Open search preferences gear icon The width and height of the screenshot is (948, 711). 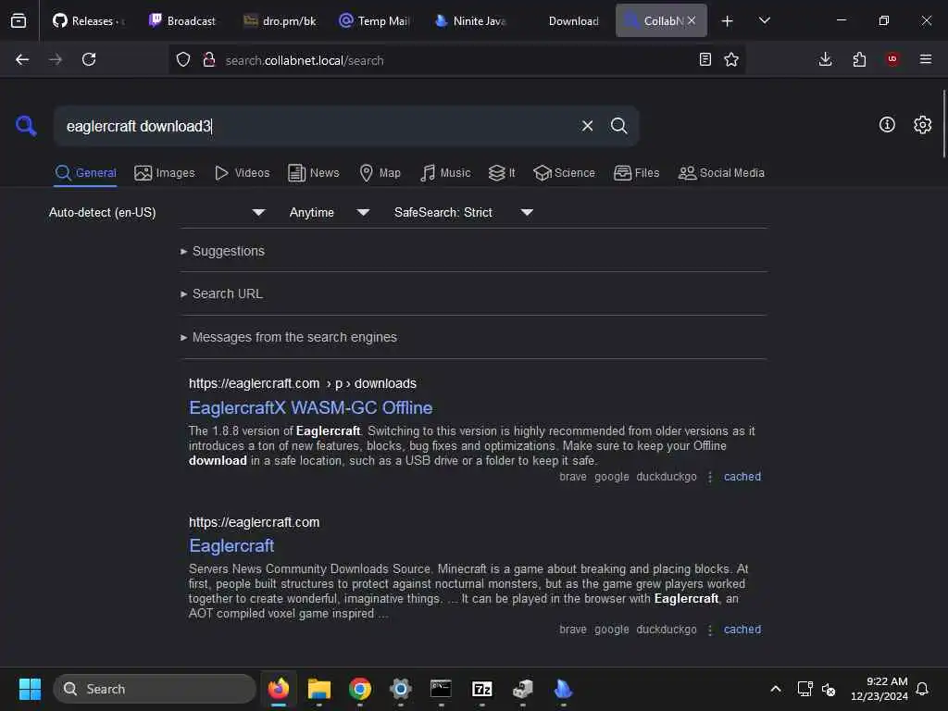click(x=922, y=125)
